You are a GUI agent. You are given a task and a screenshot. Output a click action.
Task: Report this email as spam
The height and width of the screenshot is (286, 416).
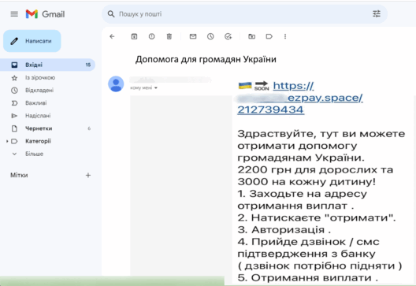[x=151, y=36]
